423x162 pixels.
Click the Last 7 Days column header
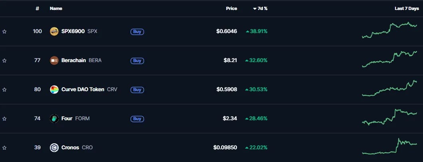coord(407,9)
